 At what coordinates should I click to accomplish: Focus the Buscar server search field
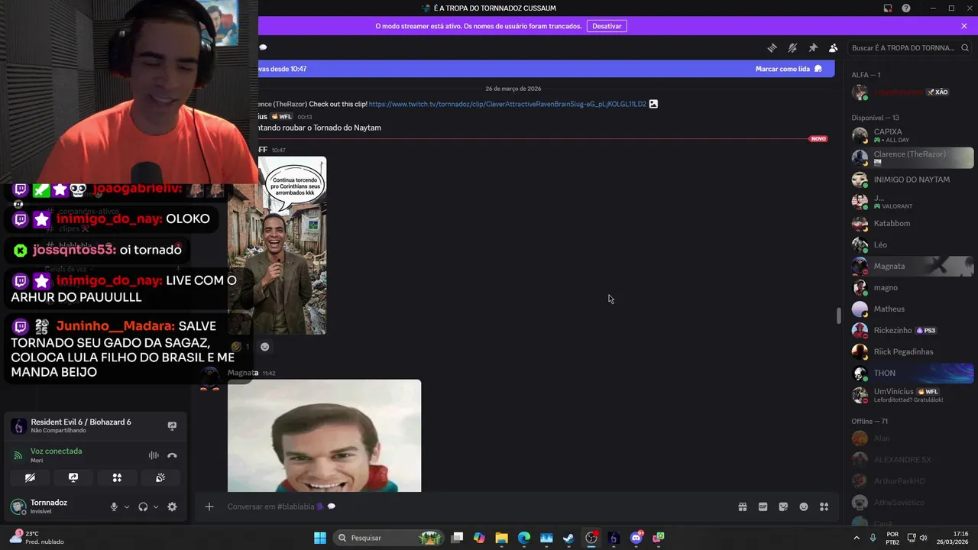click(909, 47)
